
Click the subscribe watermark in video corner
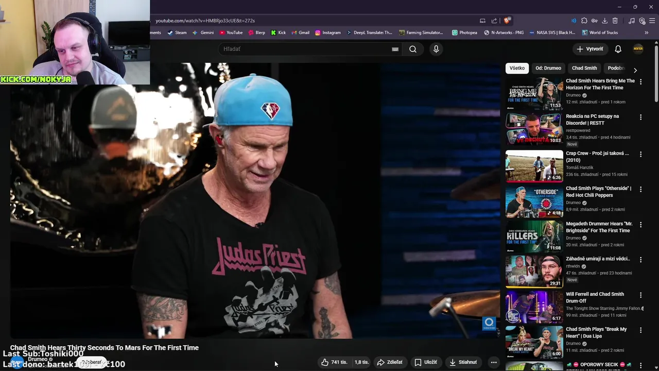pyautogui.click(x=489, y=324)
